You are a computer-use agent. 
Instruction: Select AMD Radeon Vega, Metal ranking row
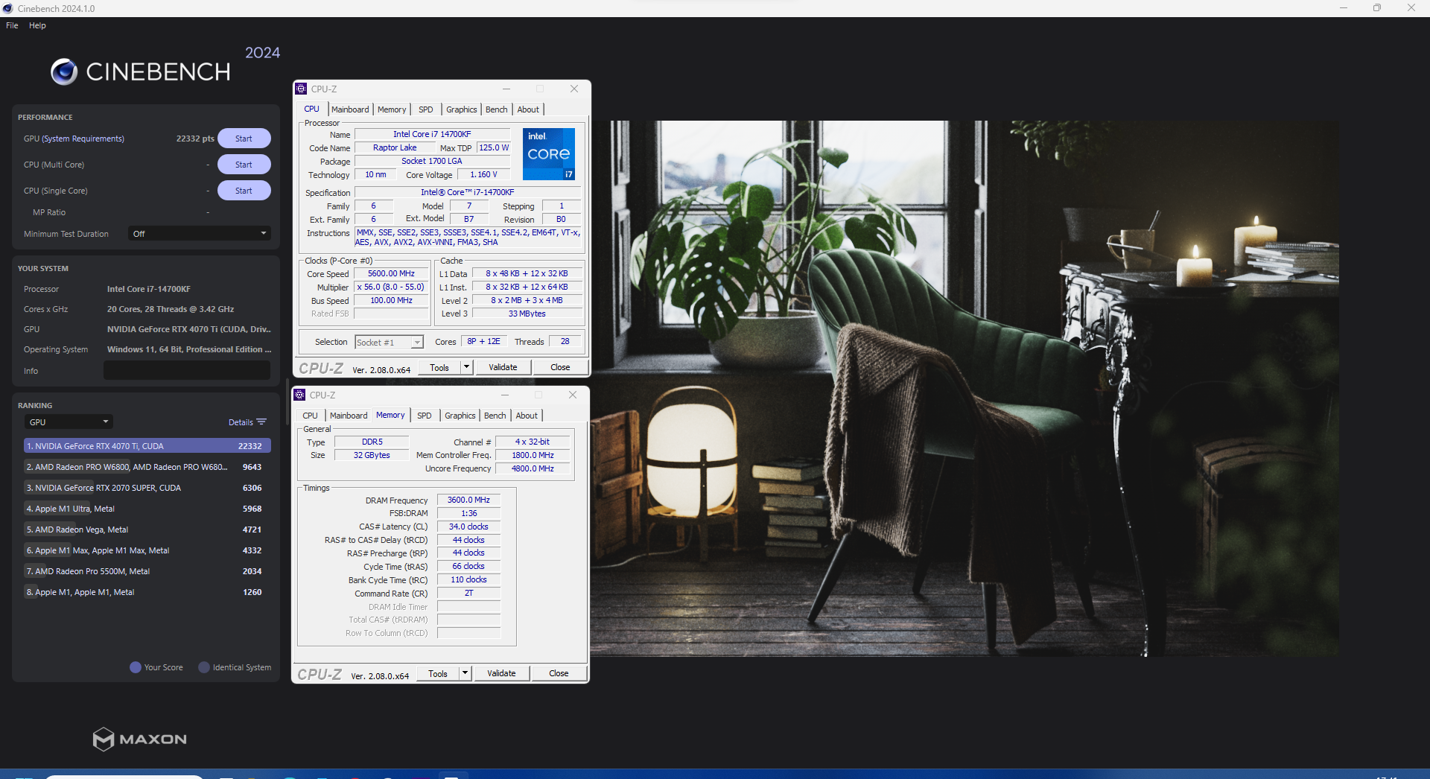pos(147,530)
